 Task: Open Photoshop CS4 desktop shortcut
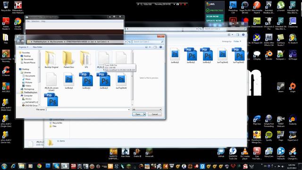pyautogui.click(x=233, y=8)
